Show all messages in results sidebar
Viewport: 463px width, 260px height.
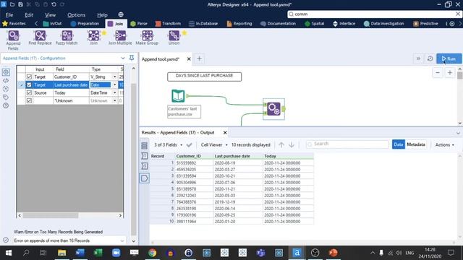click(x=144, y=145)
